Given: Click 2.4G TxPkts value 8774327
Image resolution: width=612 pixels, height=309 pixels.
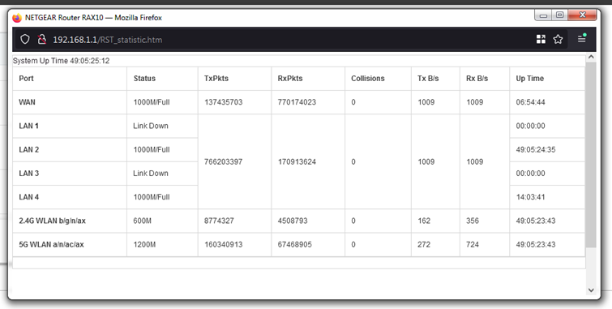Looking at the screenshot, I should coord(219,221).
